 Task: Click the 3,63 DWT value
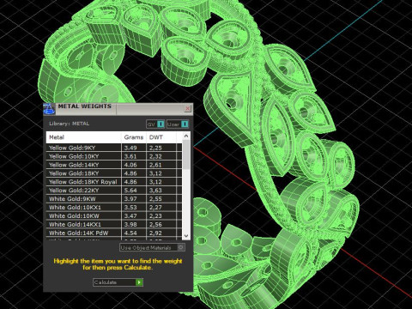click(x=155, y=191)
